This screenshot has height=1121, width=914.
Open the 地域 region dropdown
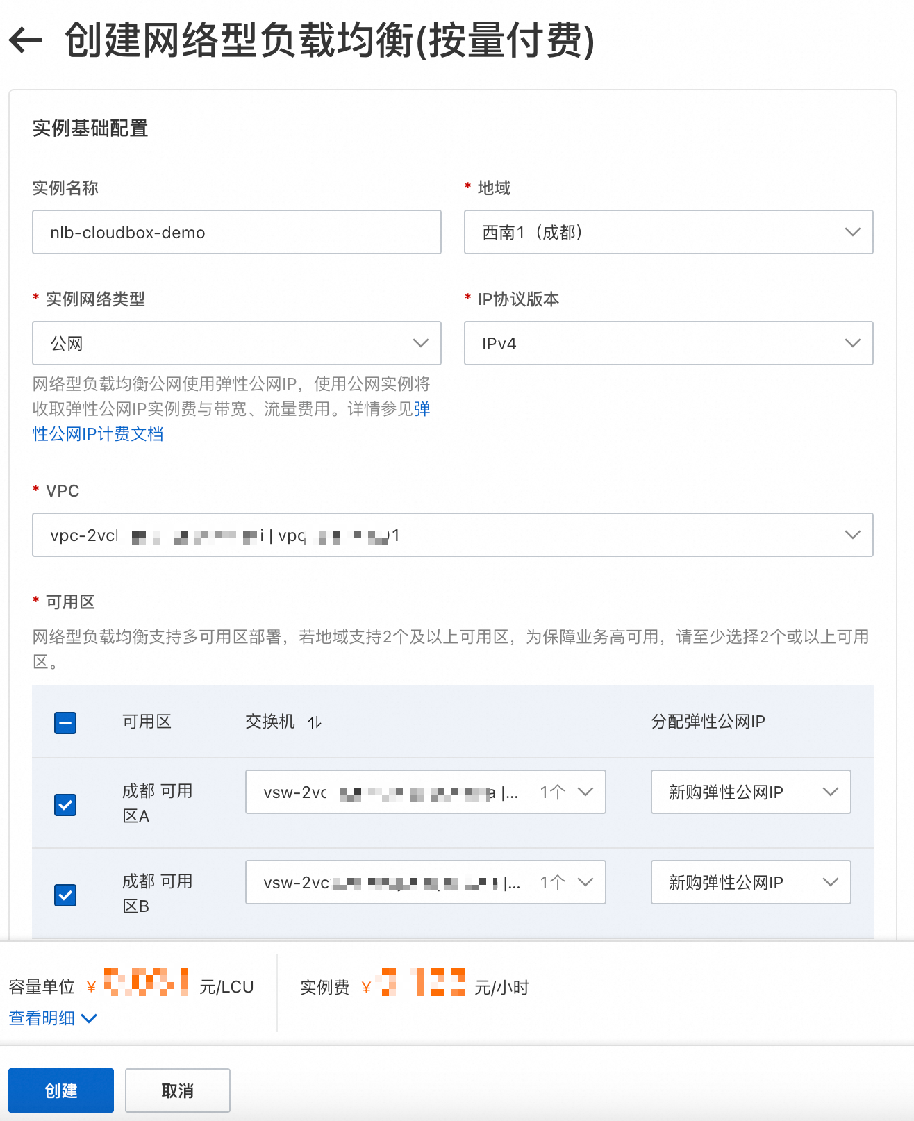click(x=668, y=232)
